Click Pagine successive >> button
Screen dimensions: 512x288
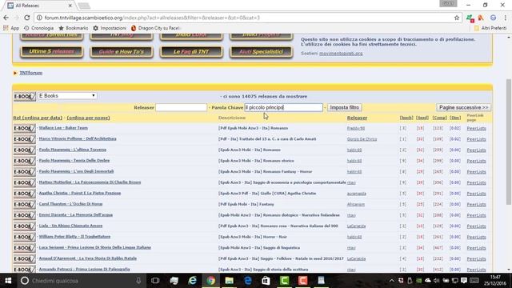(x=464, y=107)
